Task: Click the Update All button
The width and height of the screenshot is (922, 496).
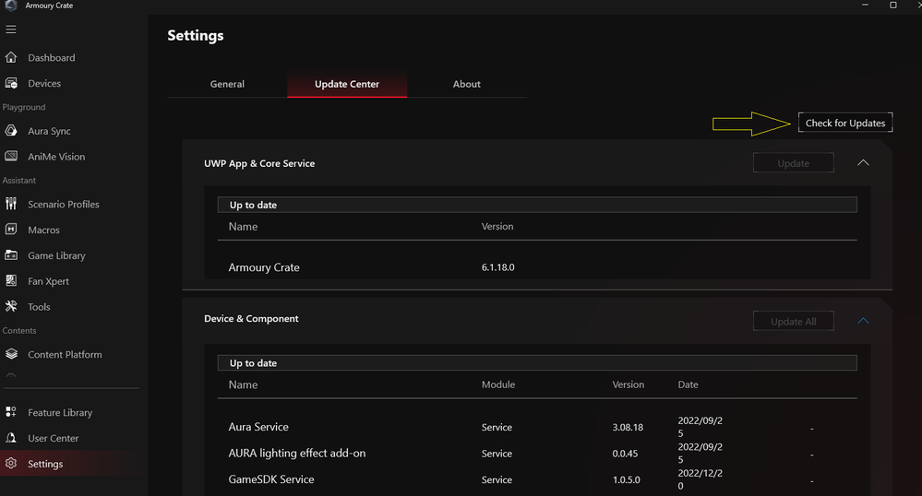Action: click(x=793, y=321)
